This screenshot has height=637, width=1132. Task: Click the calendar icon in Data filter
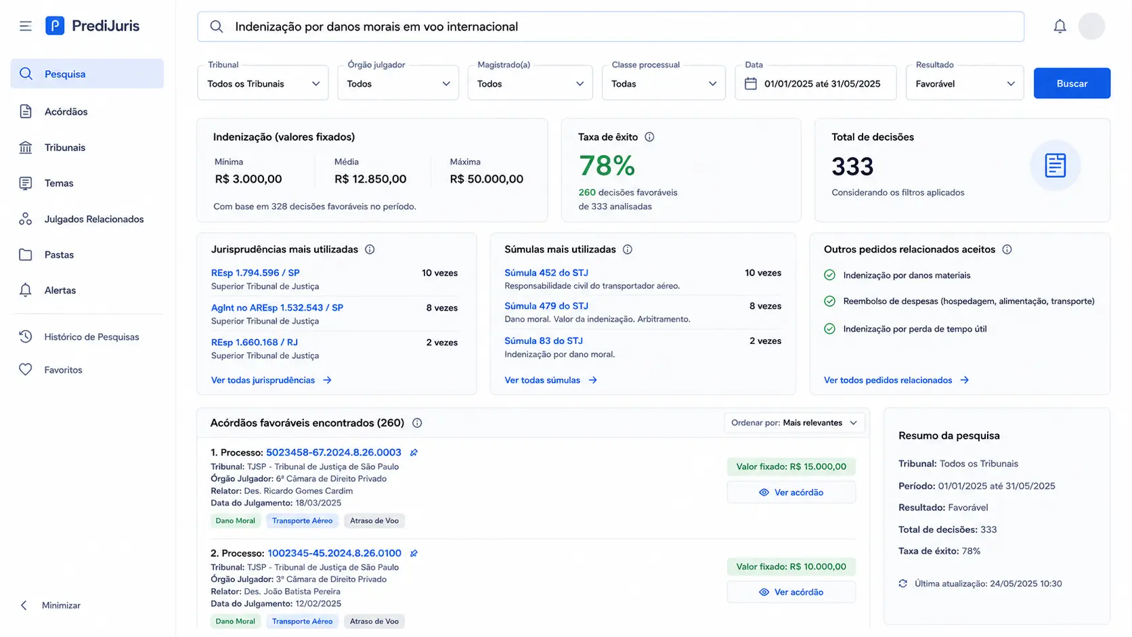(x=750, y=83)
